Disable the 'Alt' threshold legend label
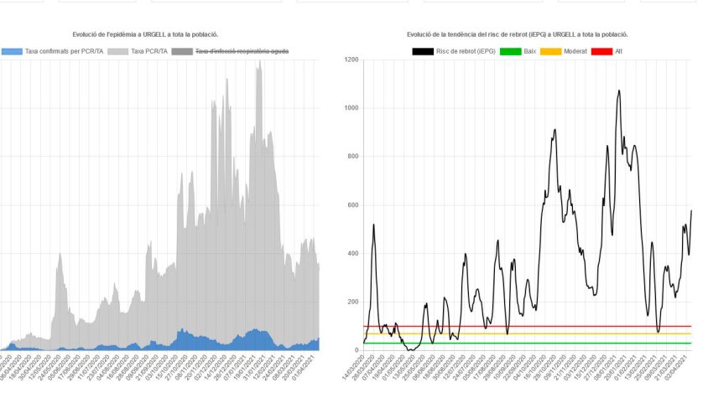The width and height of the screenshot is (708, 398). click(619, 52)
